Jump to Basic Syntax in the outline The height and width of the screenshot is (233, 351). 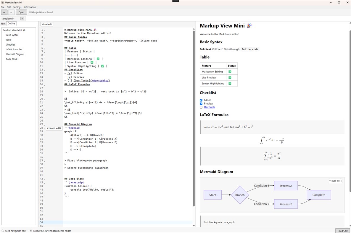[12, 35]
